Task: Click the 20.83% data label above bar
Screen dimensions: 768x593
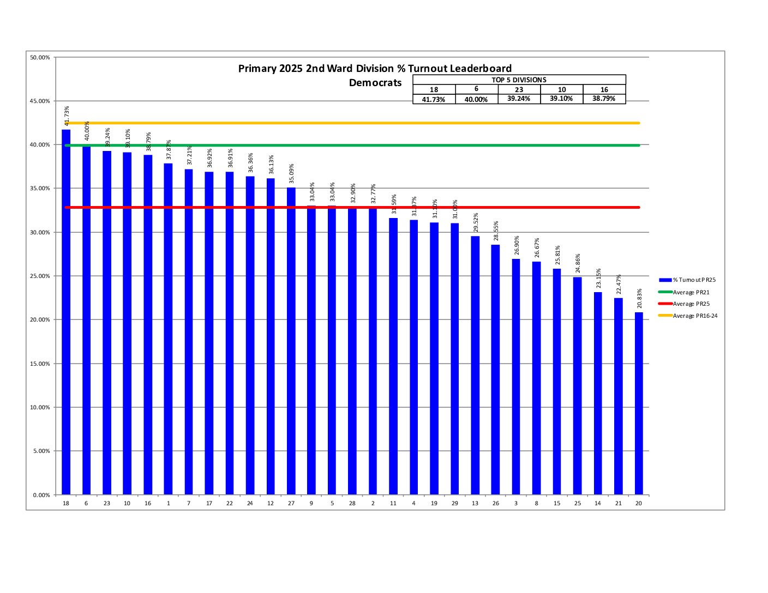Action: coord(639,298)
